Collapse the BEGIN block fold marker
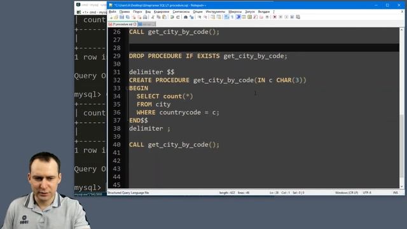The width and height of the screenshot is (407, 229). 127,88
